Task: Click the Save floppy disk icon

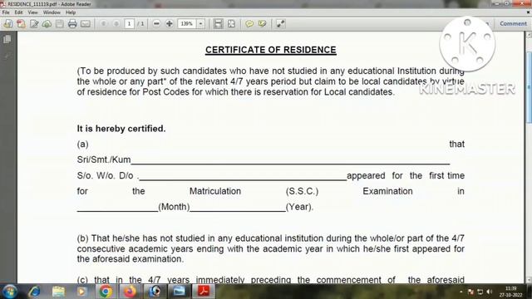Action: point(59,24)
